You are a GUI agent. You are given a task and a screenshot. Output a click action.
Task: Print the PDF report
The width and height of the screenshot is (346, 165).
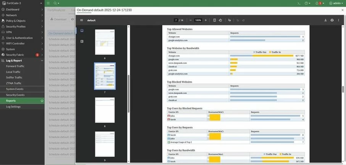(x=332, y=20)
